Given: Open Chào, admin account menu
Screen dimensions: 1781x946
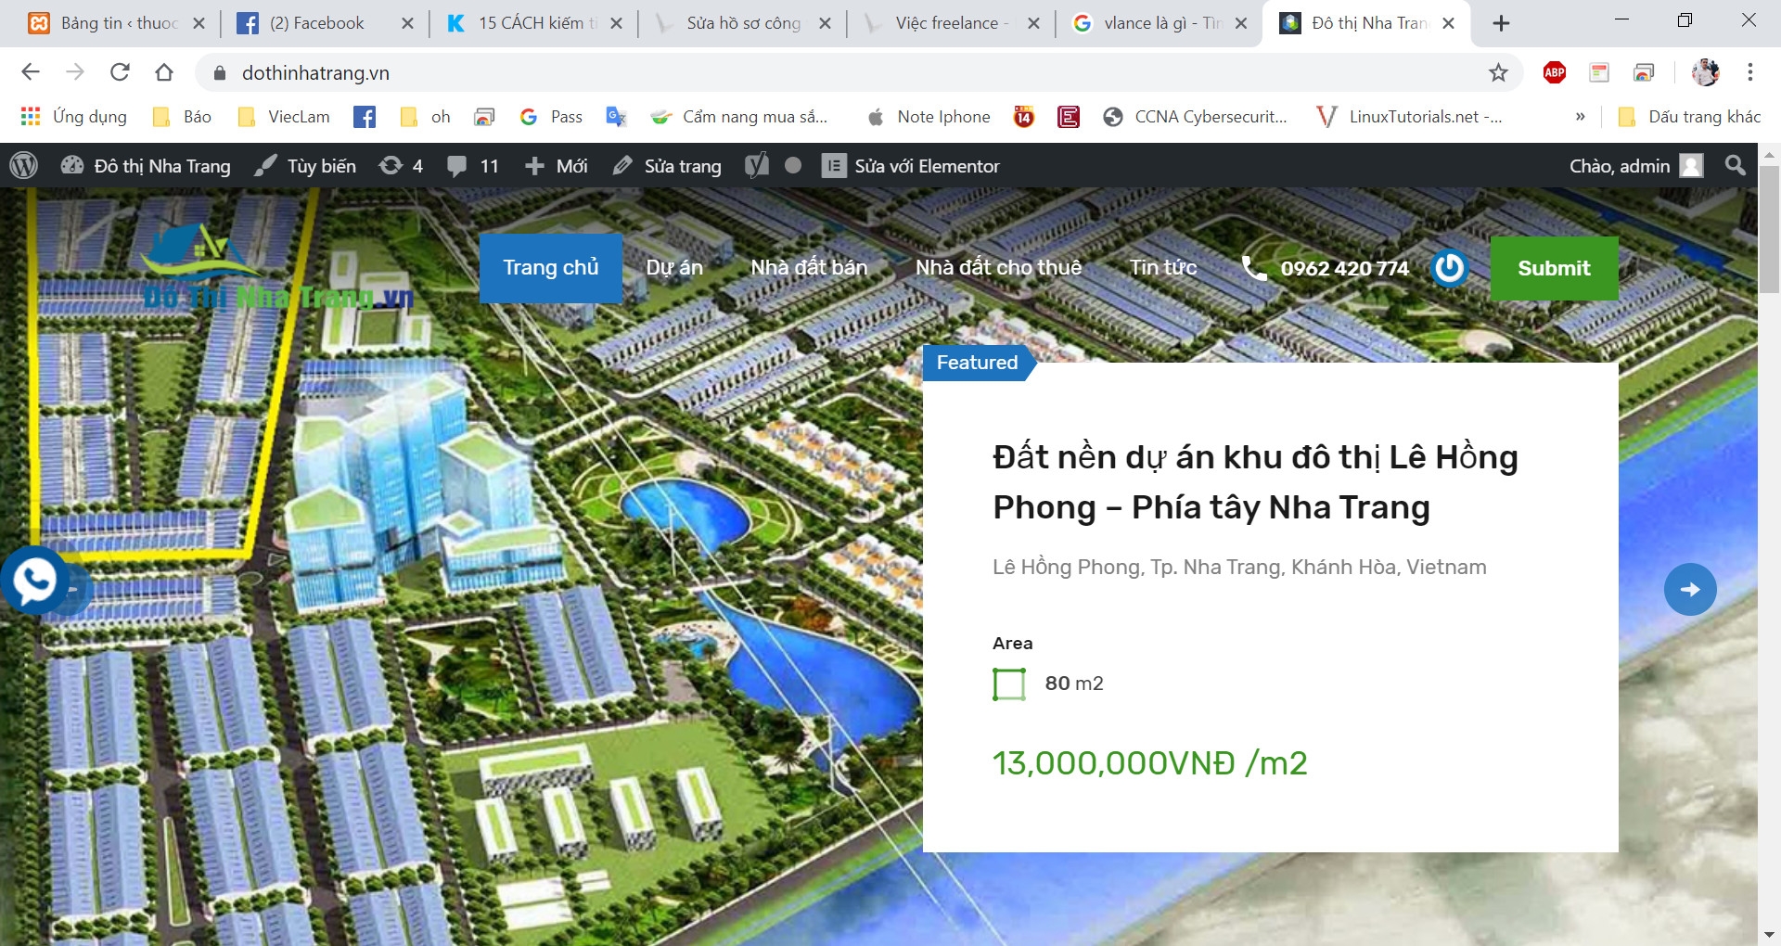Looking at the screenshot, I should pyautogui.click(x=1636, y=166).
